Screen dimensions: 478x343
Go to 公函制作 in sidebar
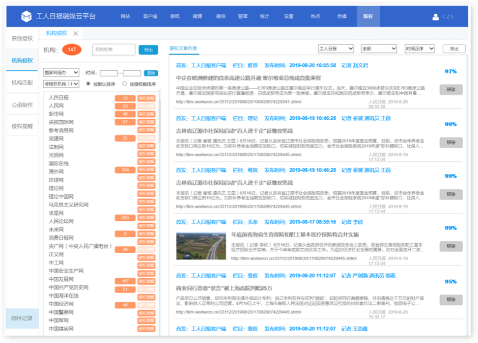(x=22, y=105)
